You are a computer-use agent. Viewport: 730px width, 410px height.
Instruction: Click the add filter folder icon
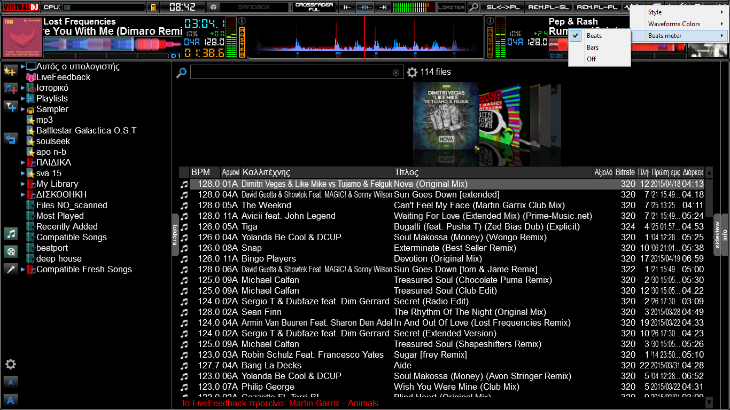[x=10, y=107]
